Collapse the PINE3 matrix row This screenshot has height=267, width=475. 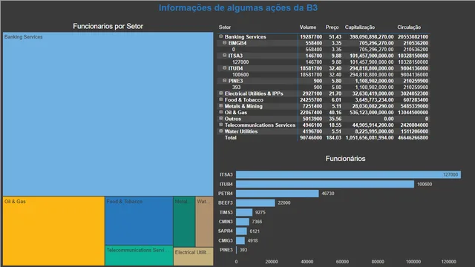coord(224,81)
